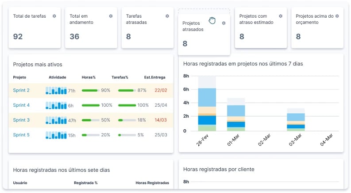Screen dimensions: 351x193
Task: Select the Sprint 3 project link
Action: pos(21,120)
